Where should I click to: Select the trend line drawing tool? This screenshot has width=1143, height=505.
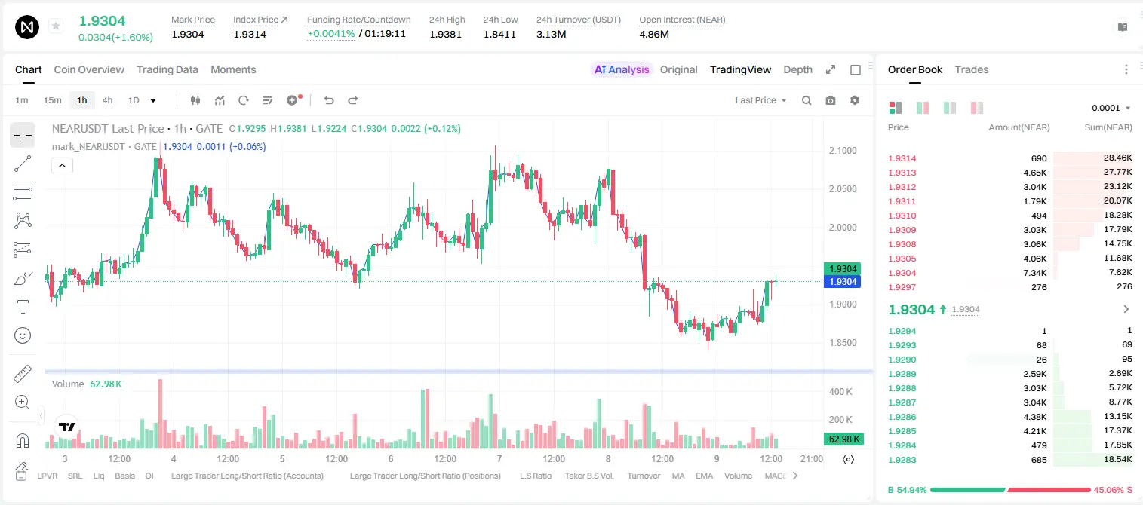(23, 164)
